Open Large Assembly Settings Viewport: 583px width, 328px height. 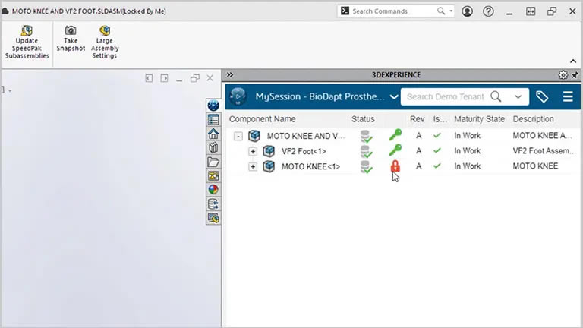coord(105,31)
